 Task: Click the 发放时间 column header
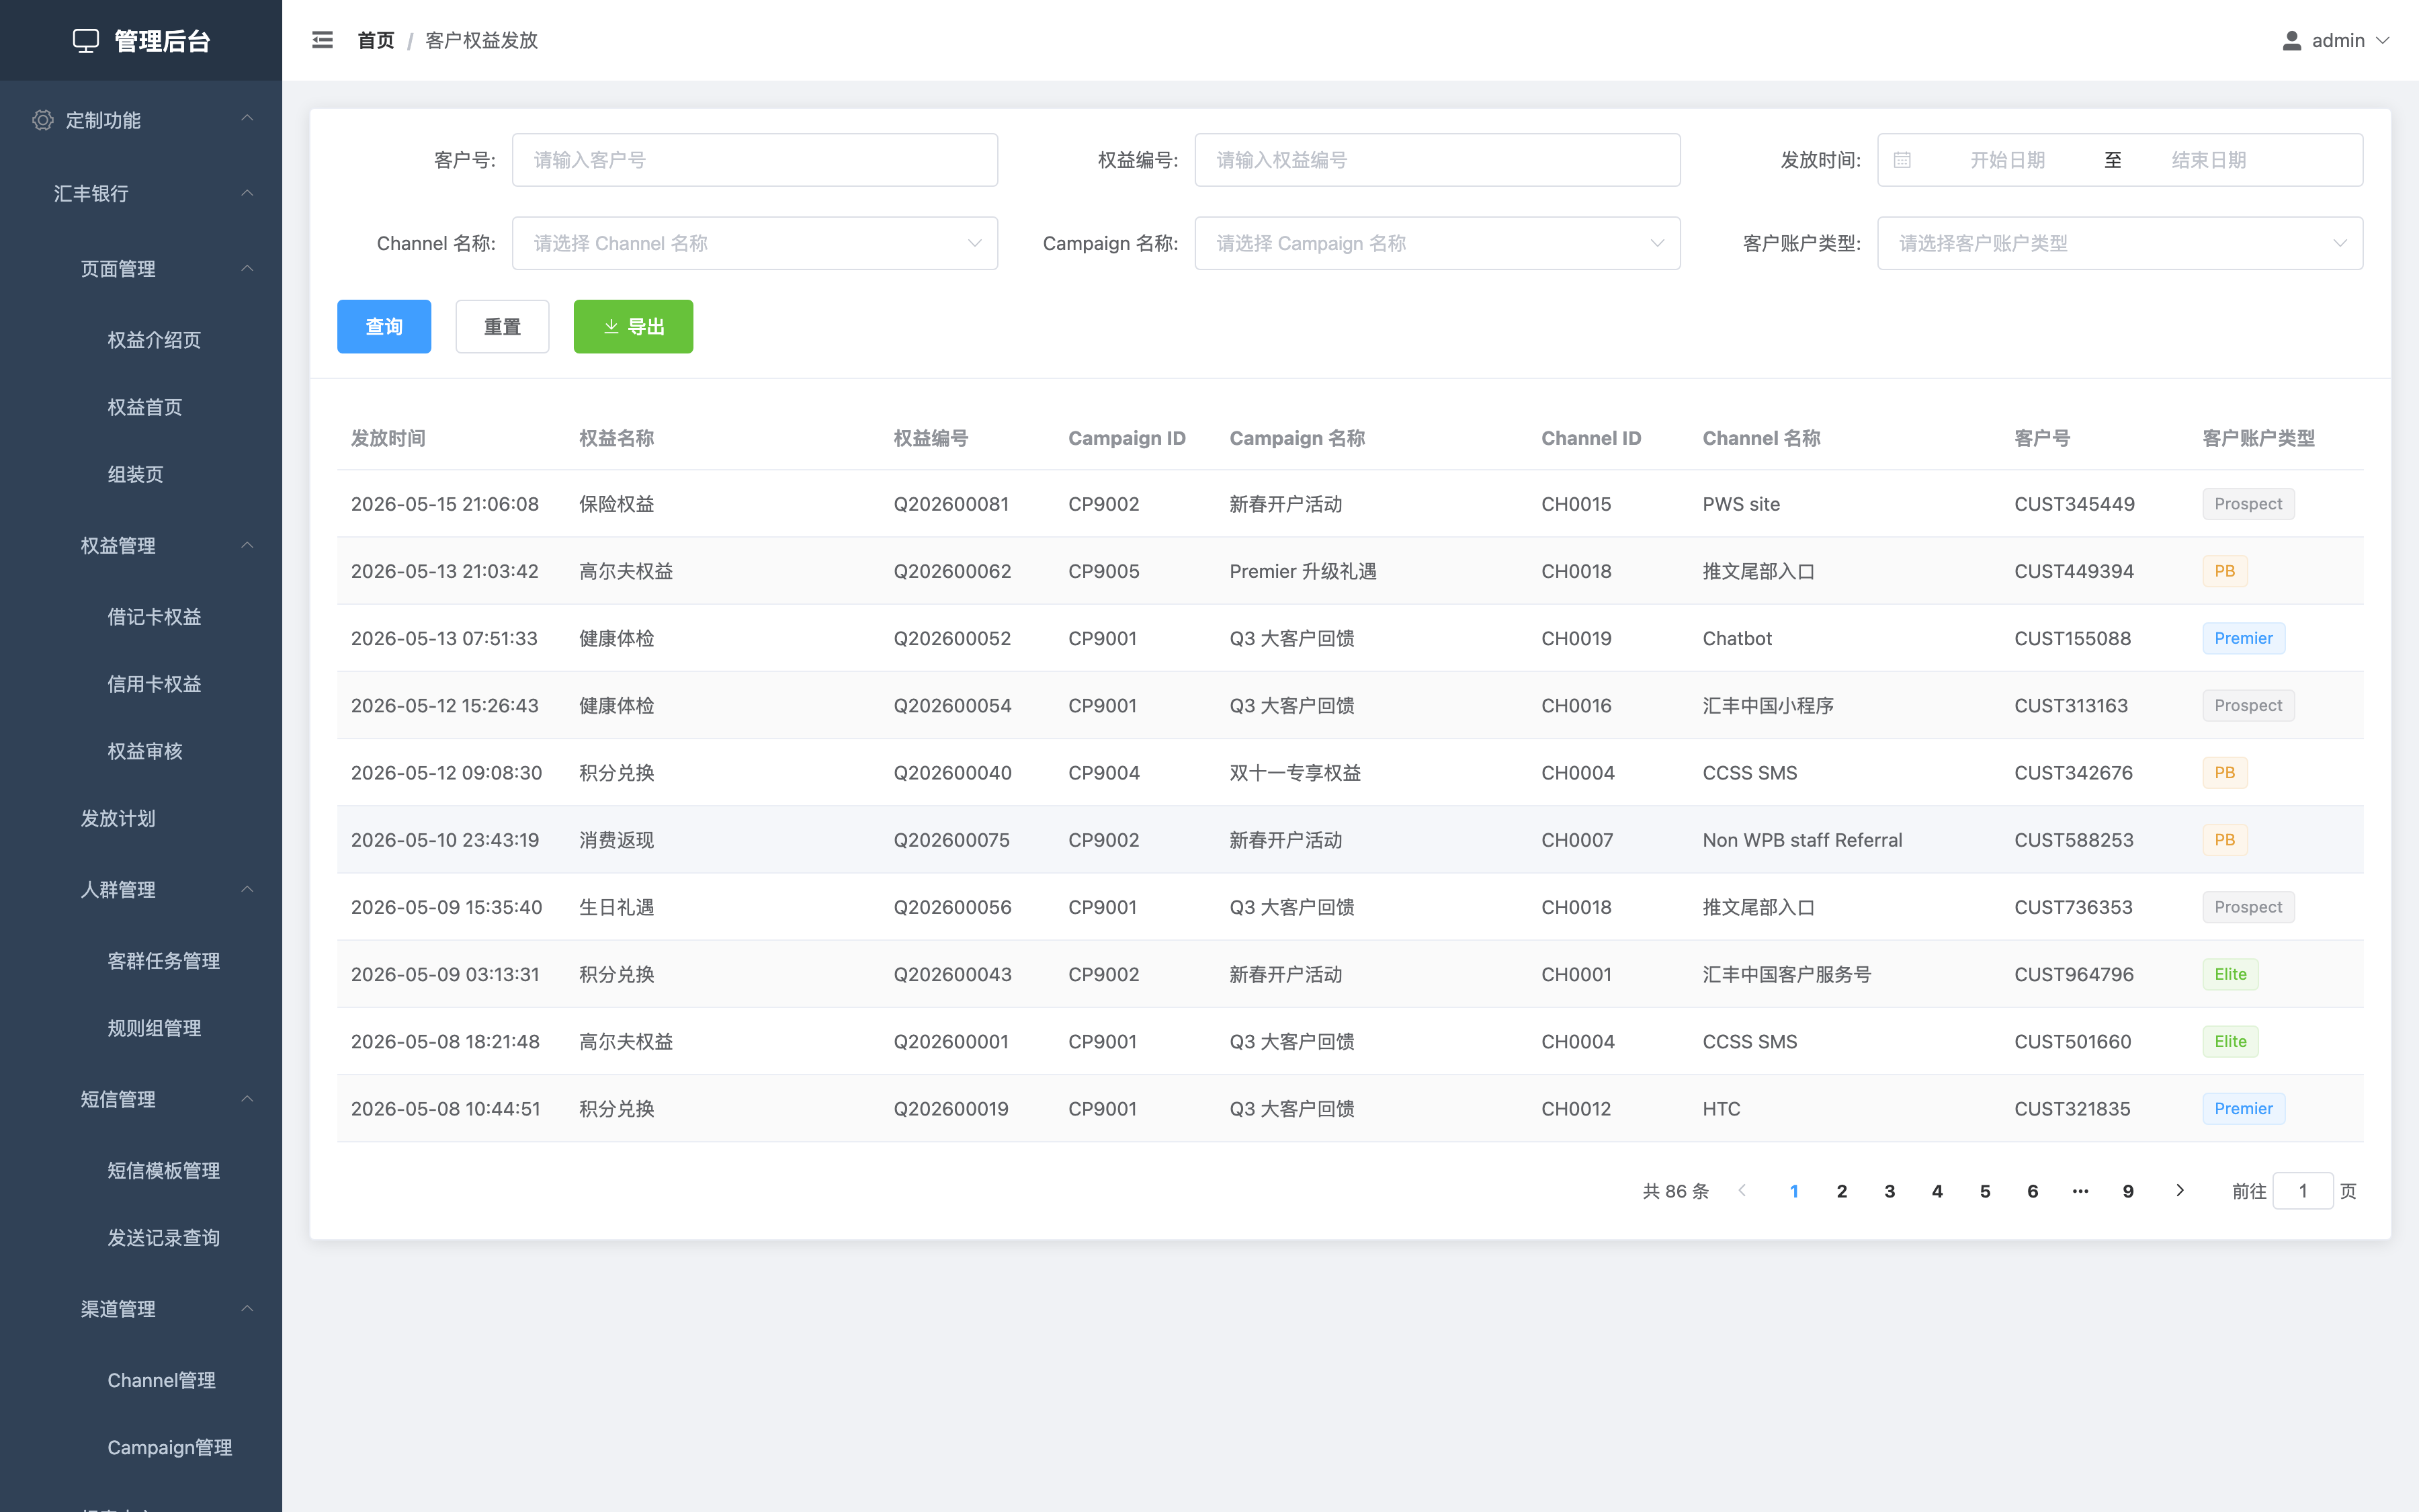coord(388,438)
